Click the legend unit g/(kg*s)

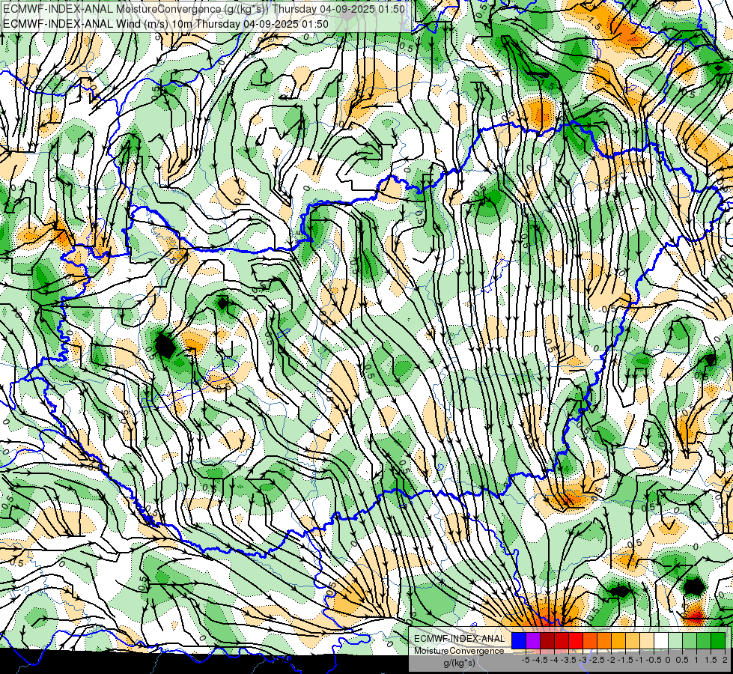(459, 663)
